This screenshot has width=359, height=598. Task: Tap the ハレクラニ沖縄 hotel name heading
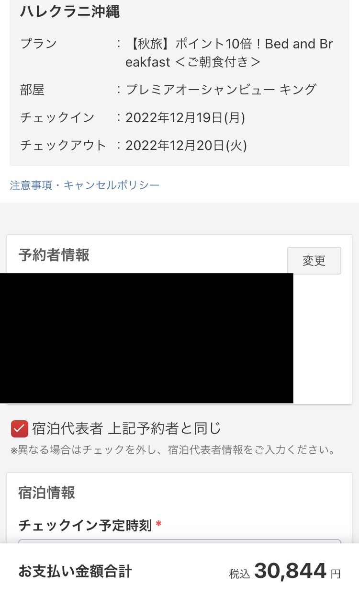click(x=70, y=11)
